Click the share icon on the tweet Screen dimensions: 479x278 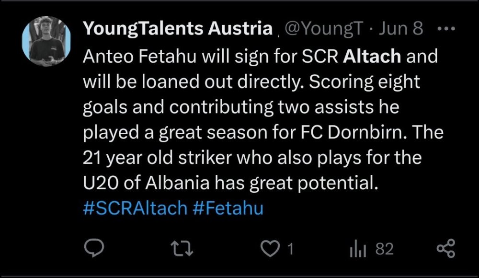coord(446,249)
